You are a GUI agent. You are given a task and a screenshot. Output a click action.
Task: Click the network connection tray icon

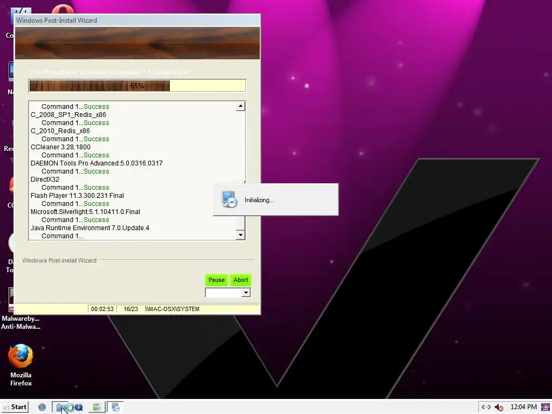pyautogui.click(x=486, y=407)
